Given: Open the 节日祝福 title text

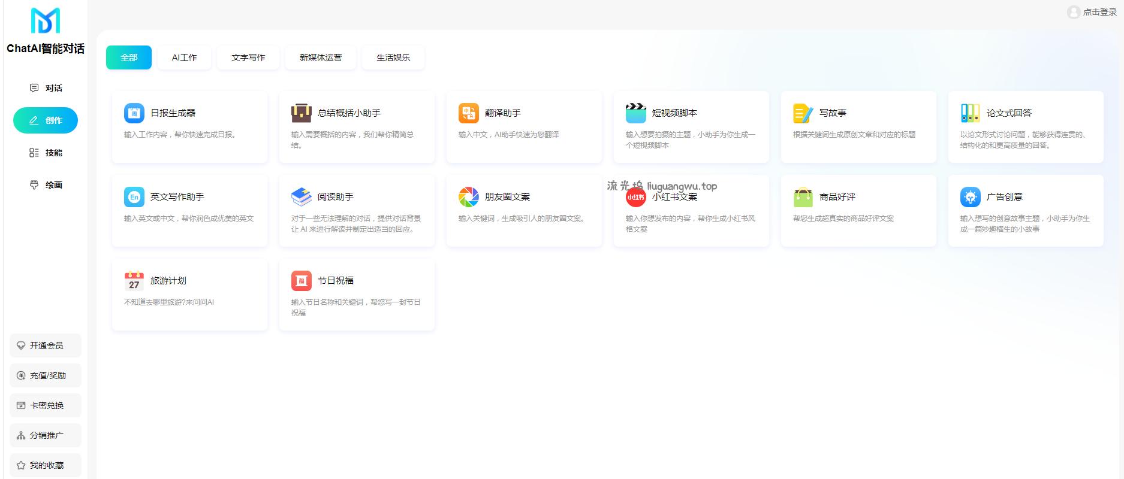Looking at the screenshot, I should (x=336, y=280).
